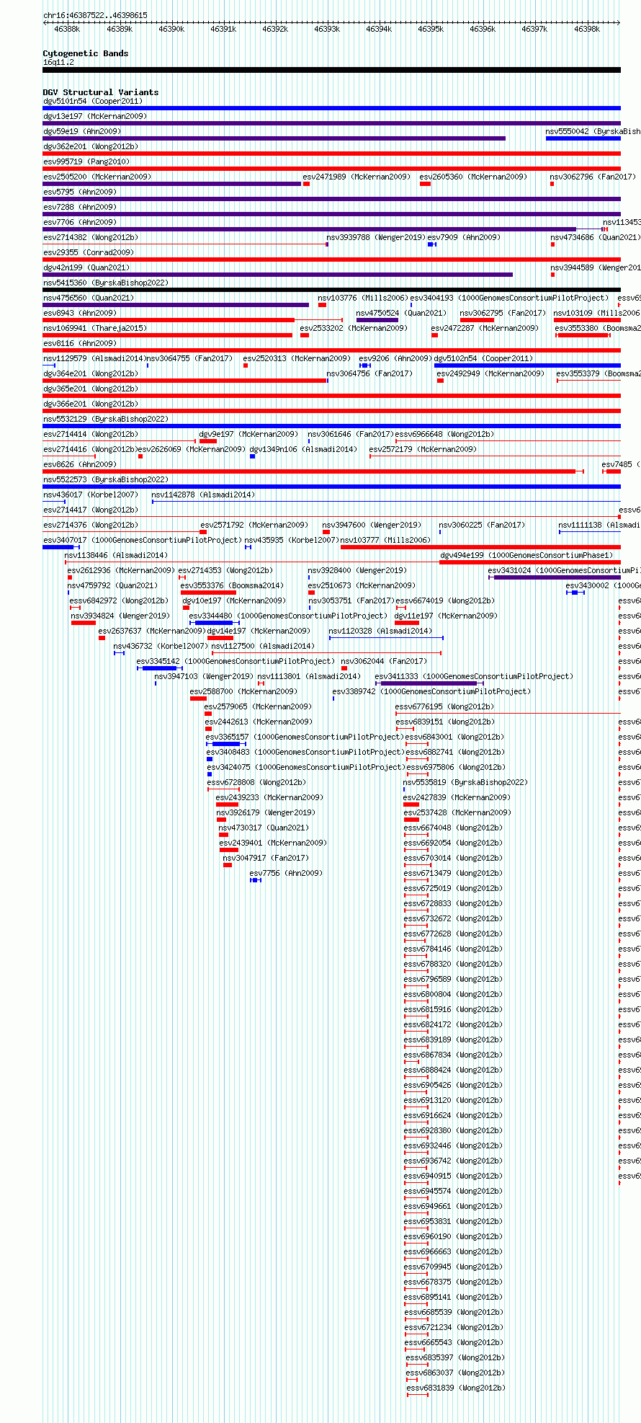Select dgv42n199 (Quan2021) label
Image resolution: width=641 pixels, height=1423 pixels.
pos(89,267)
